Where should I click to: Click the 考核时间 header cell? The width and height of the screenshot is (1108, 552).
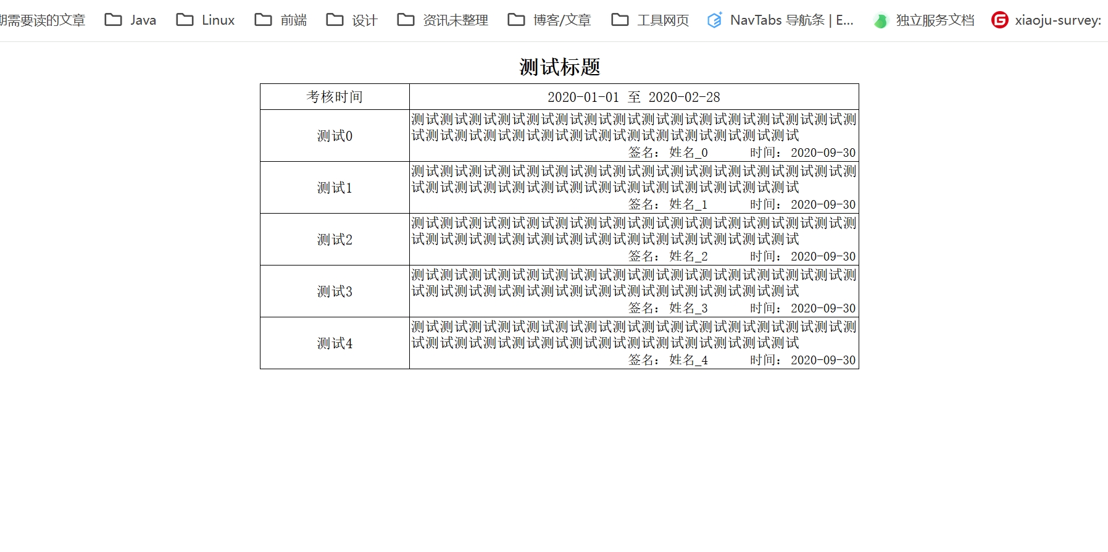click(x=335, y=97)
